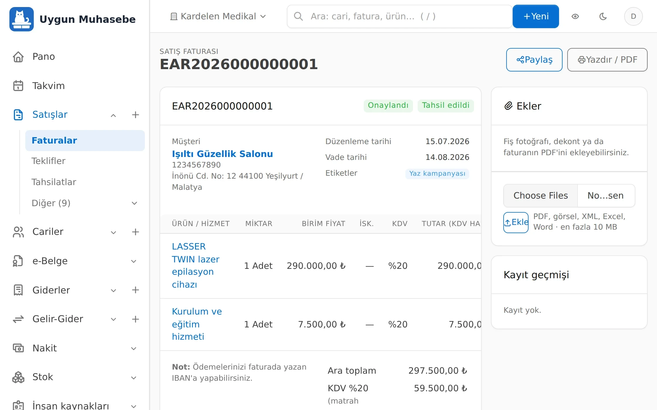Image resolution: width=657 pixels, height=410 pixels.
Task: Open customer Işıltı Güzellik Salonu link
Action: [x=222, y=154]
